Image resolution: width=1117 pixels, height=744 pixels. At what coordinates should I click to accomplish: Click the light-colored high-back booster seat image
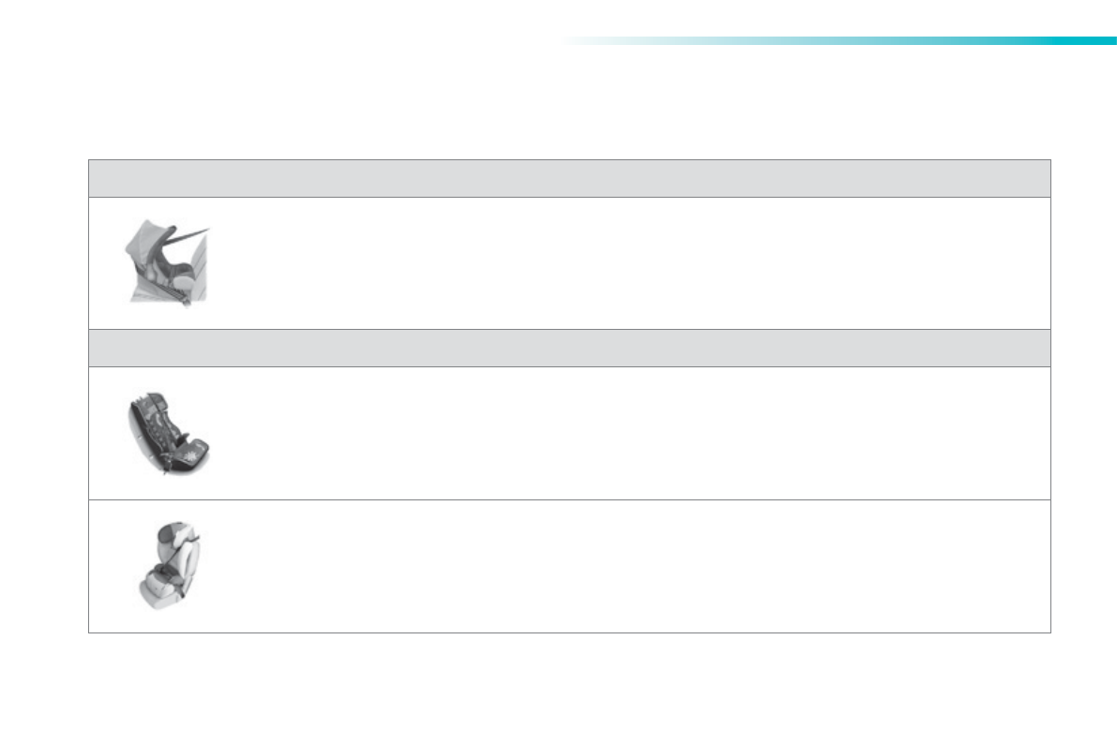click(170, 566)
